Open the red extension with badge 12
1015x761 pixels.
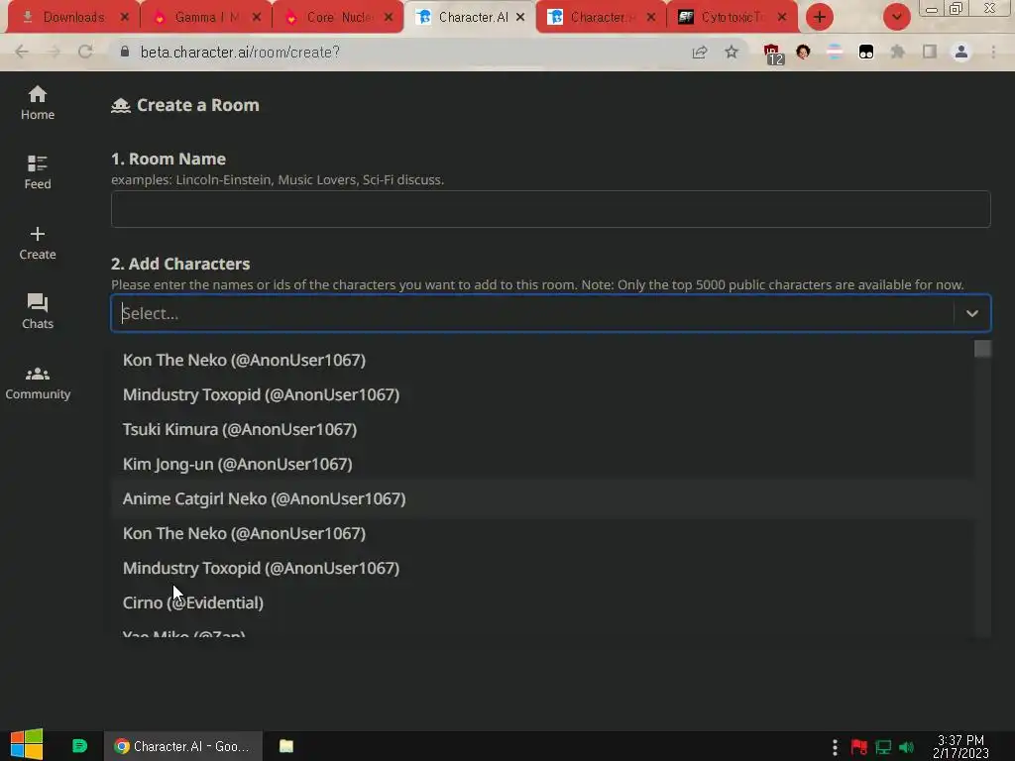773,54
